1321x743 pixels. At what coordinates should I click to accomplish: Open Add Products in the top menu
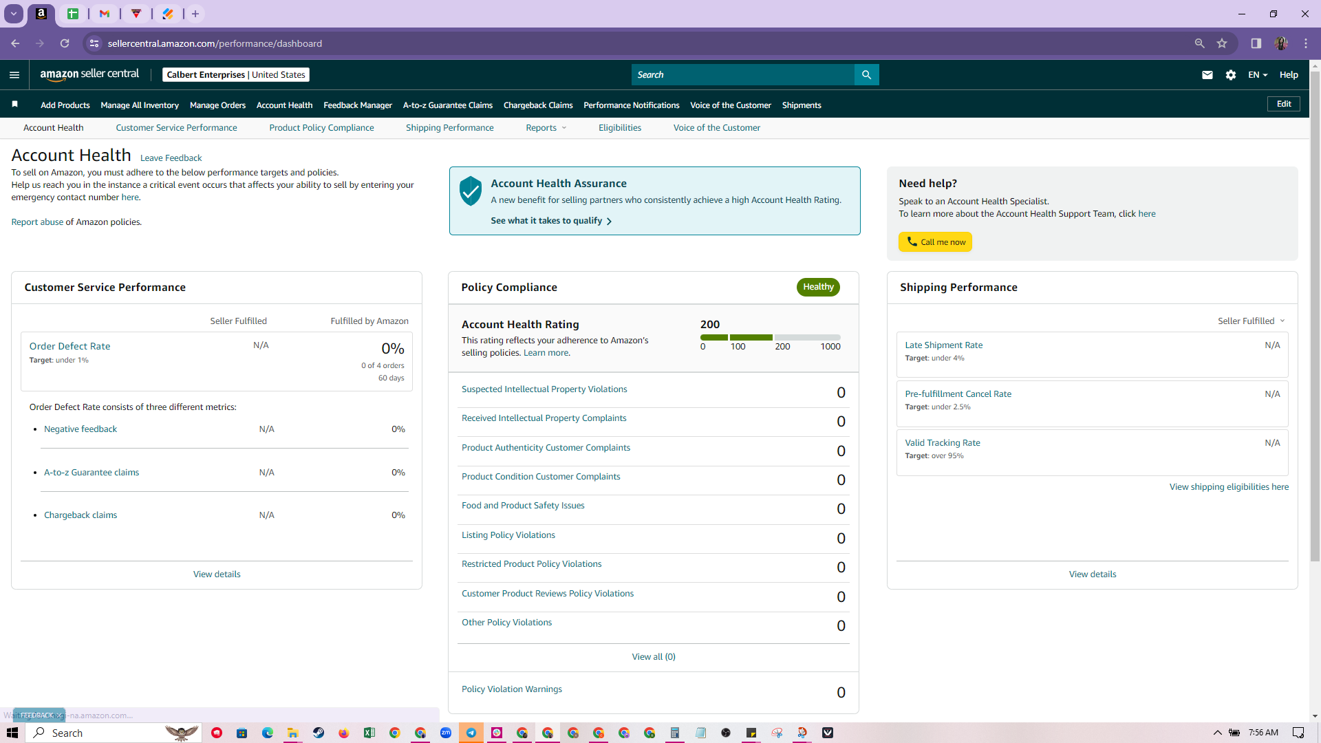[x=65, y=105]
